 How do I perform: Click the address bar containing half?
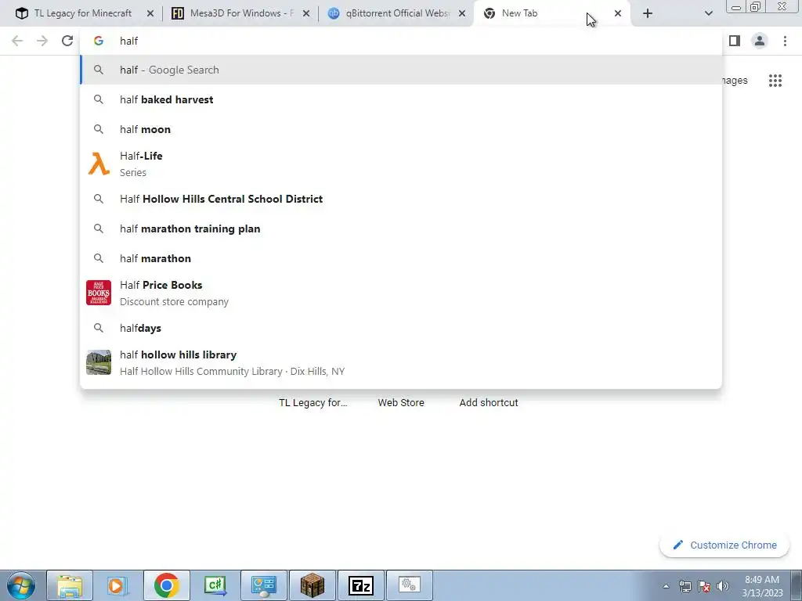401,41
